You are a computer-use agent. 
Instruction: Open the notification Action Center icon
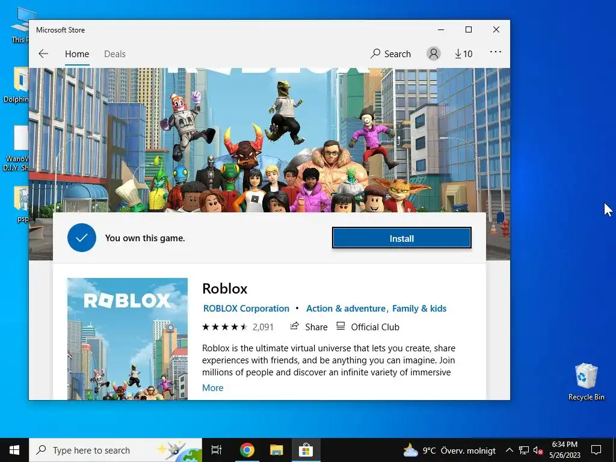click(x=596, y=450)
